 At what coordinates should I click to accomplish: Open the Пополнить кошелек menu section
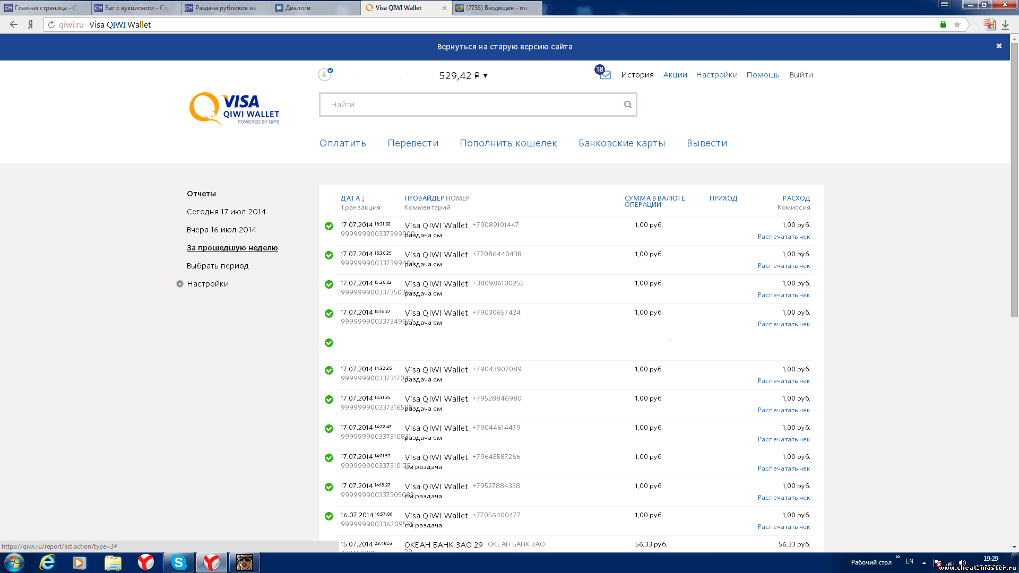tap(508, 143)
